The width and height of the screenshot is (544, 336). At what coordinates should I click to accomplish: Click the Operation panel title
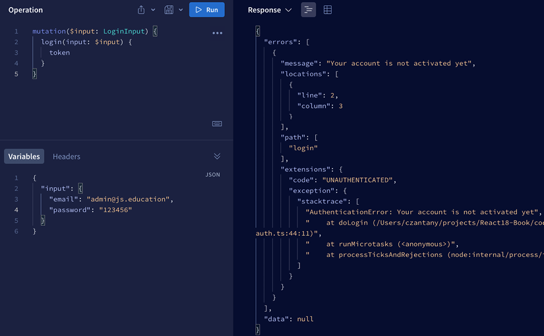(x=26, y=10)
